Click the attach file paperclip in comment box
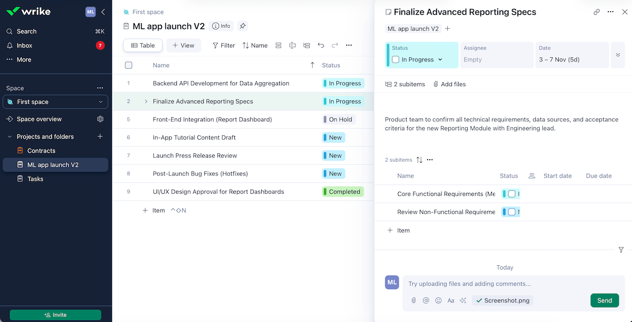Screen dimensions: 632x322 414,300
